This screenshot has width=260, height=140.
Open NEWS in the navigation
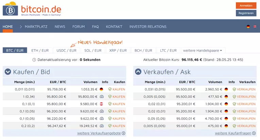pos(60,27)
